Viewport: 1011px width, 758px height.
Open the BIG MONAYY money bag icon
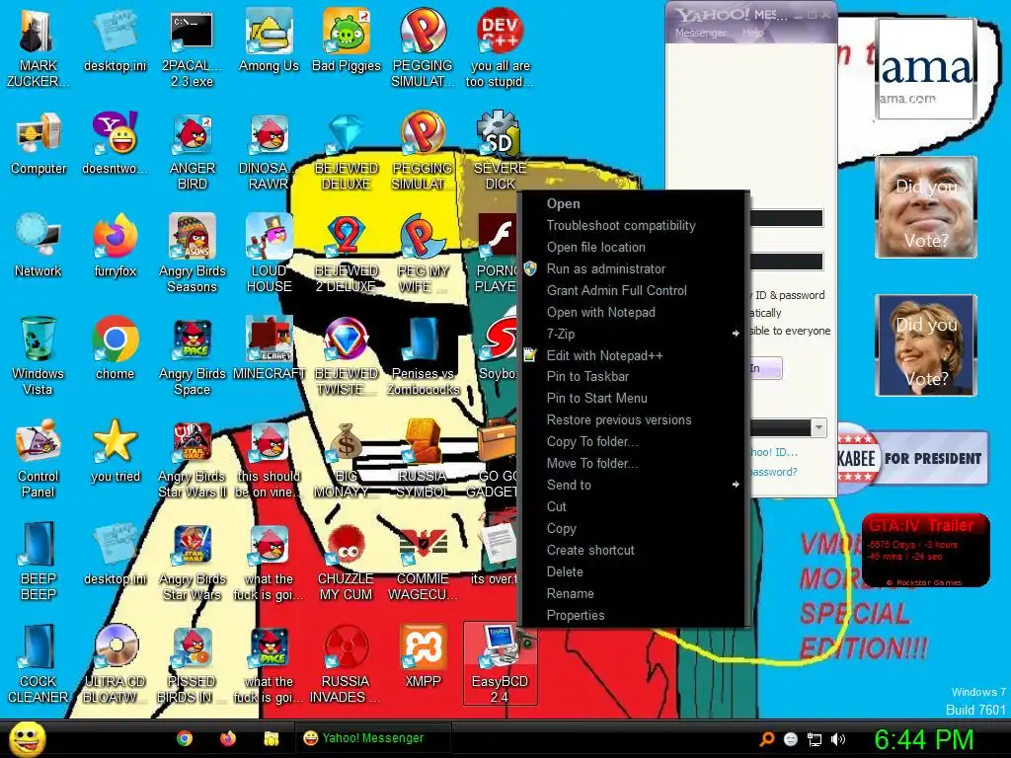pos(347,459)
